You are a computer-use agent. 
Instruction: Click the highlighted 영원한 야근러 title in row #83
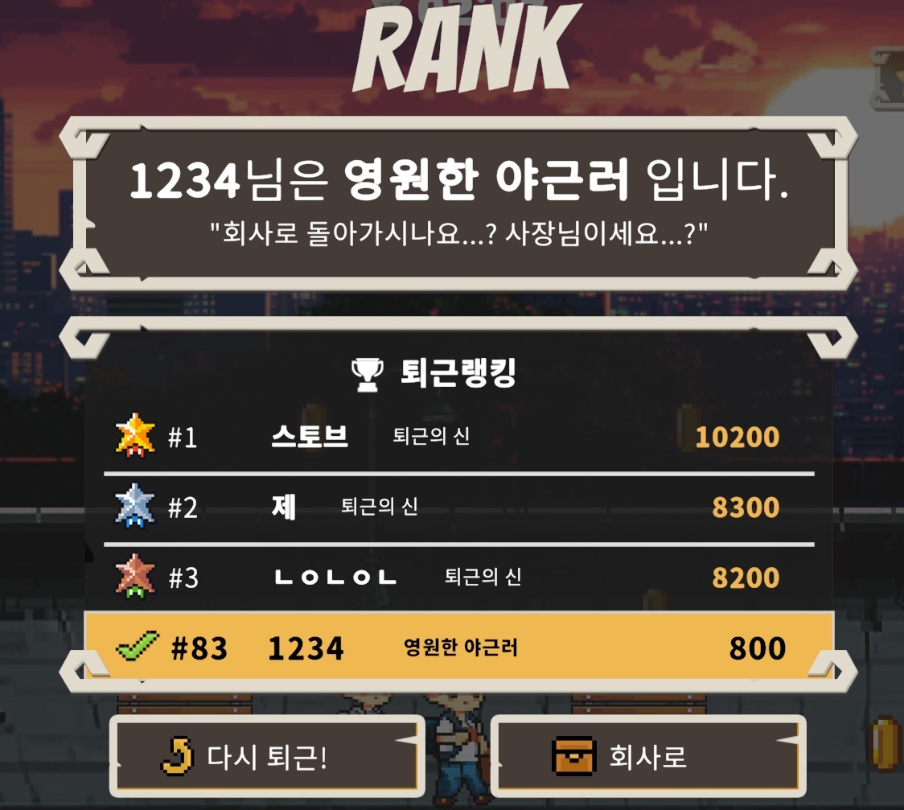(x=461, y=648)
